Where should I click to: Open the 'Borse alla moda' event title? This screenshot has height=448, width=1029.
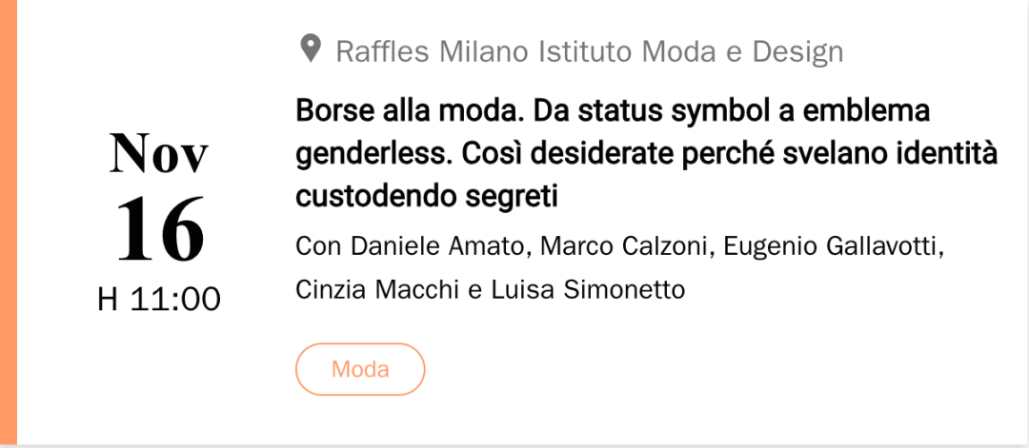[647, 155]
